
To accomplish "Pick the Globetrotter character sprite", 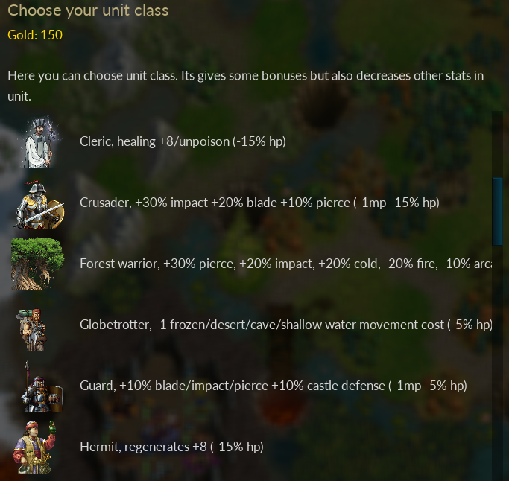I will coord(33,330).
